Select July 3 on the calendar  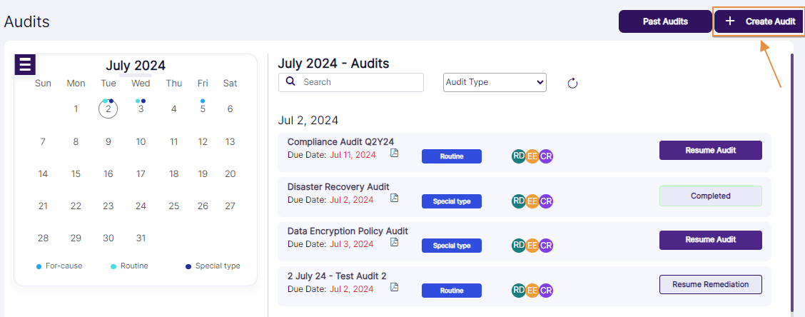(141, 109)
